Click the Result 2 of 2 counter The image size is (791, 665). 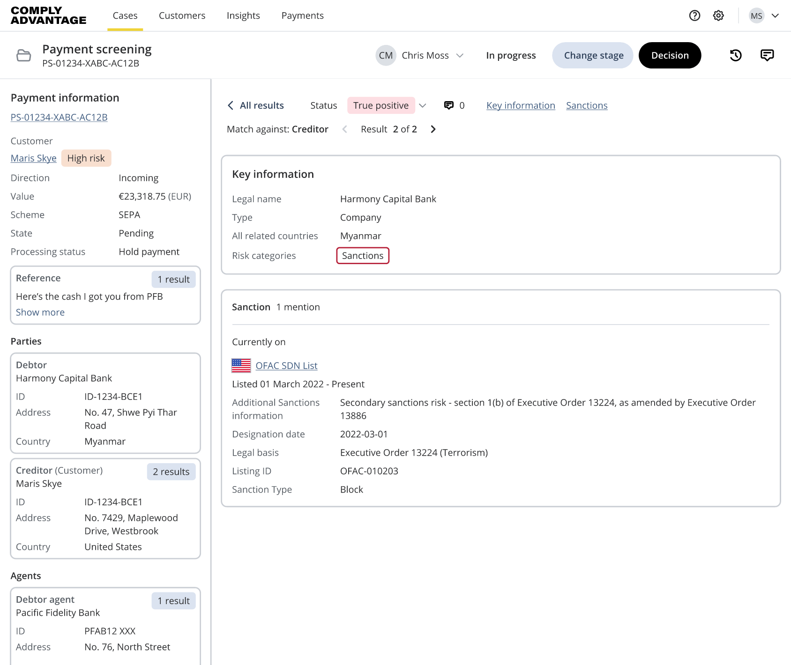click(x=389, y=129)
